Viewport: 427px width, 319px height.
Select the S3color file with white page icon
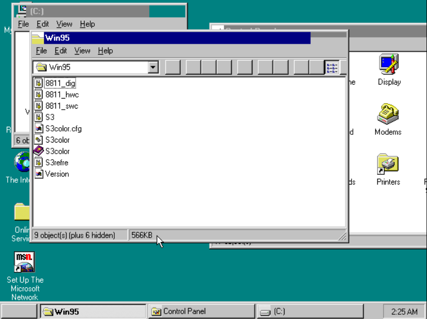38,140
